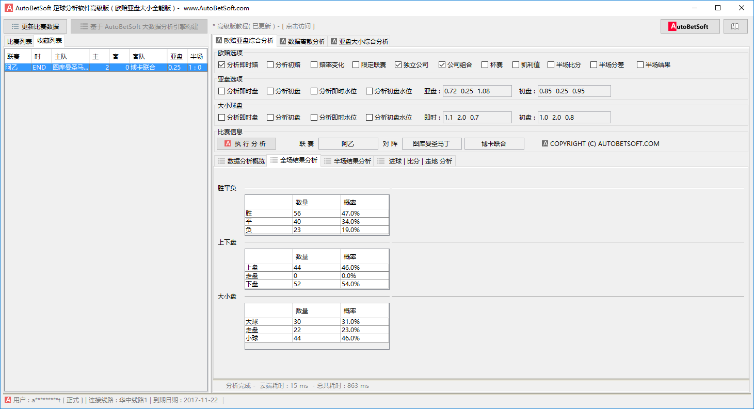
Task: Click the 即时 field showing 1.1 2.0 0.7
Action: [477, 117]
